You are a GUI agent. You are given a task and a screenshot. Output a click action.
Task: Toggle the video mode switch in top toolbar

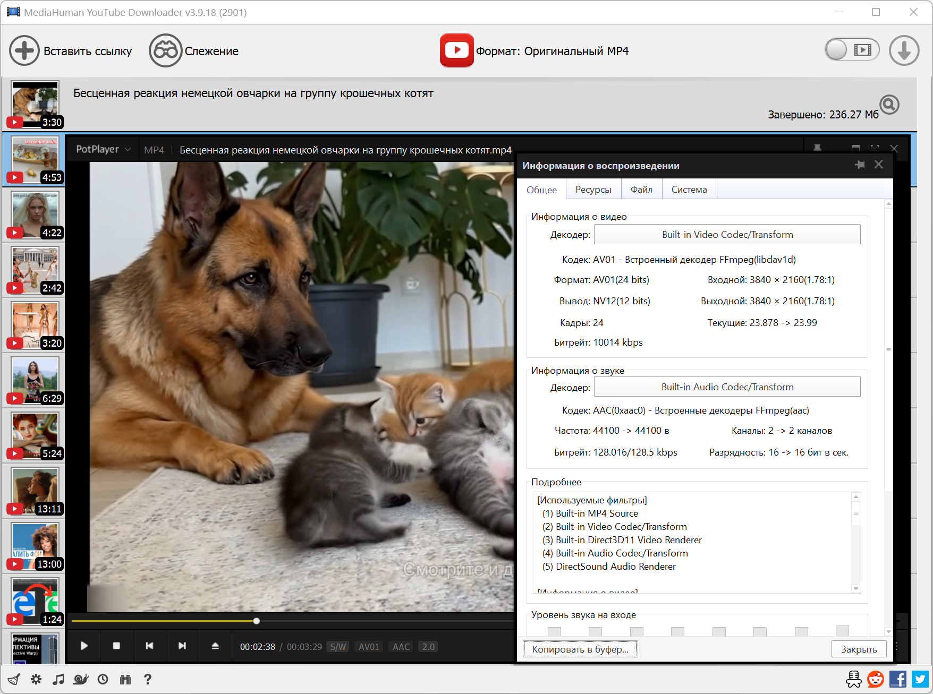[x=852, y=50]
